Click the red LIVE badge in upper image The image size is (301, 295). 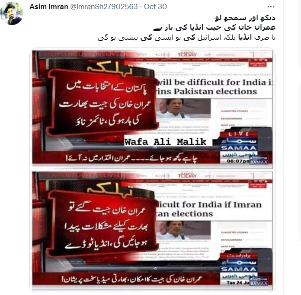[238, 134]
